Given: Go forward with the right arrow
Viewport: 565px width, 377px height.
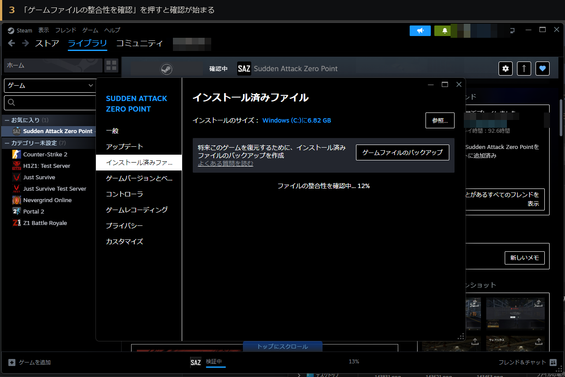Looking at the screenshot, I should point(26,43).
